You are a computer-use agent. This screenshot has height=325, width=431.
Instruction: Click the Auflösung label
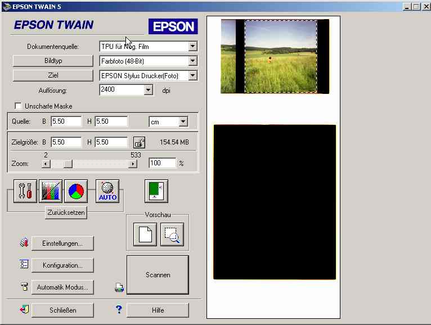pos(53,91)
